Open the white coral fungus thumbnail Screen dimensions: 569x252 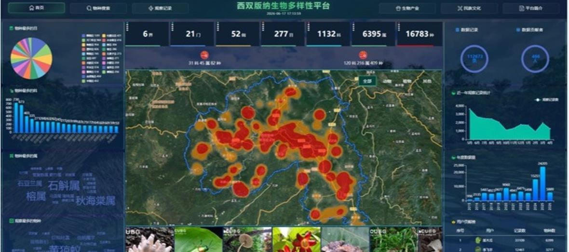[x=150, y=239]
